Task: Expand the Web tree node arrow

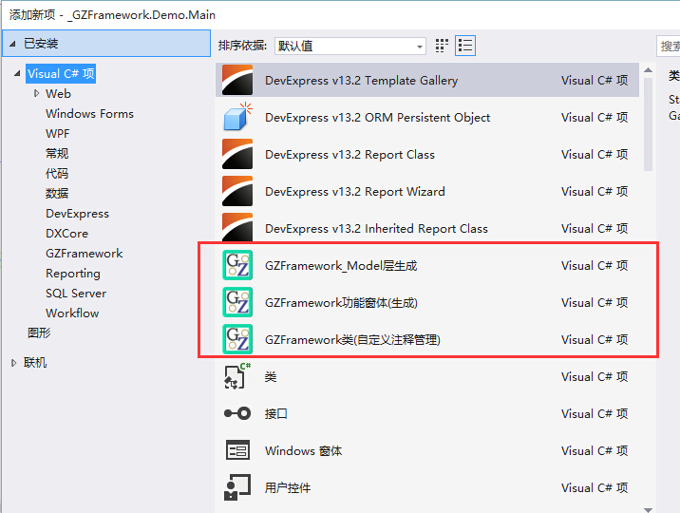Action: click(36, 93)
